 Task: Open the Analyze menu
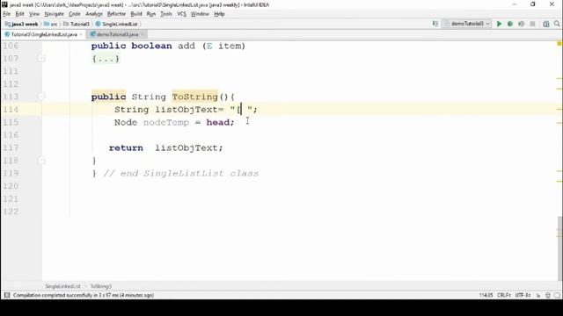[94, 14]
